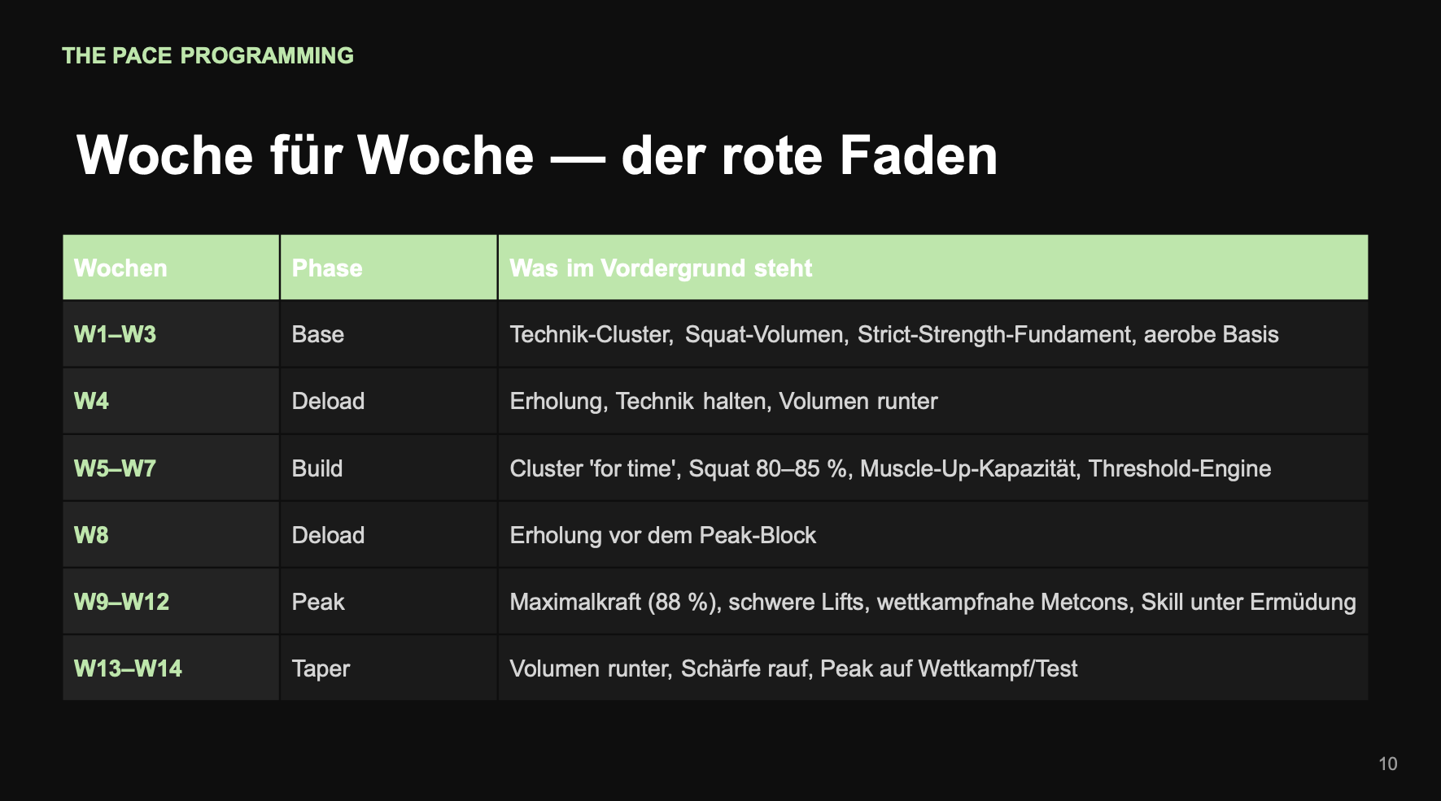This screenshot has width=1441, height=801.
Task: Click the Deload cell in W4 row
Action: click(x=389, y=401)
